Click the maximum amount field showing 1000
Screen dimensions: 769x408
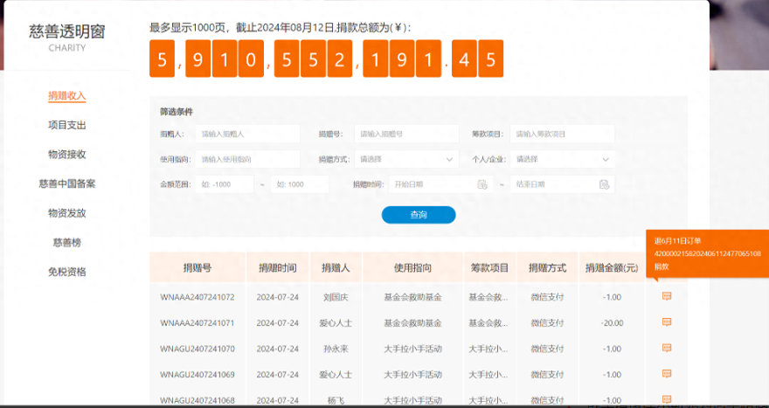pos(300,184)
